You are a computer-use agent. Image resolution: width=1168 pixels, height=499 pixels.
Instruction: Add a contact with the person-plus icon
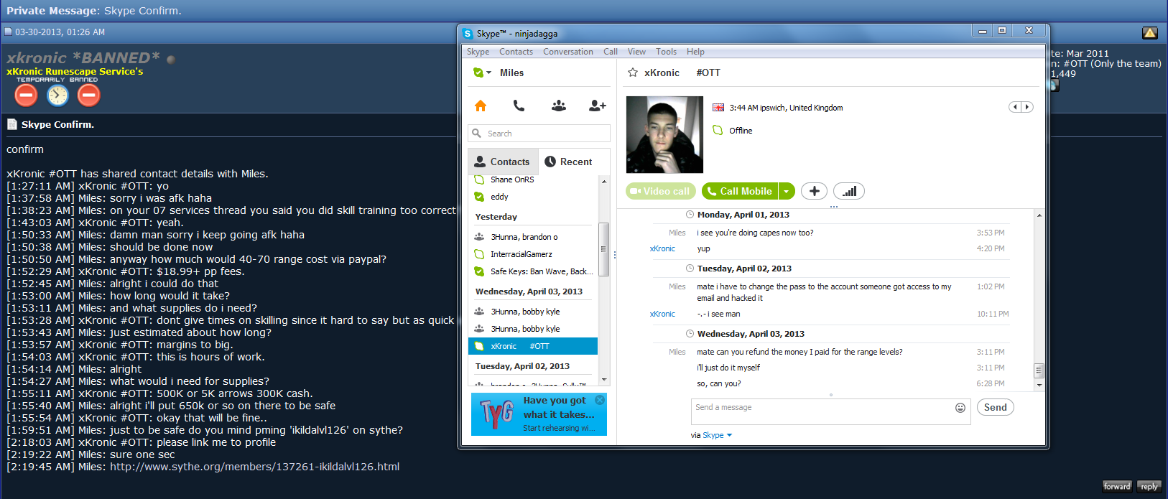pyautogui.click(x=597, y=106)
